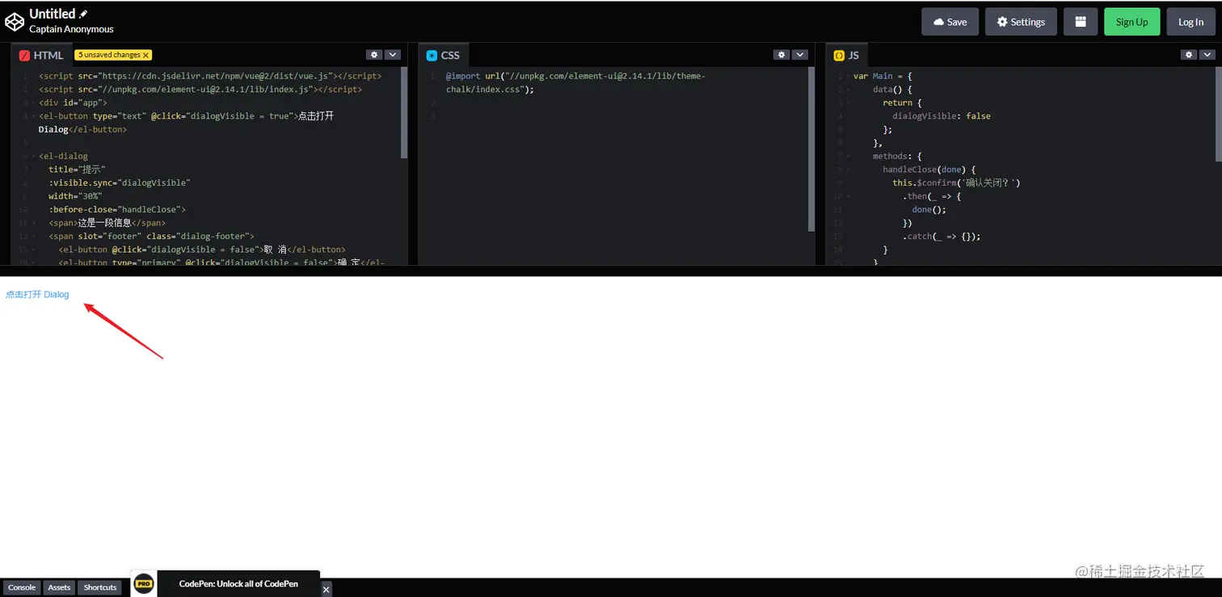Open the HTML editor dropdown arrow
This screenshot has height=597, width=1222.
tap(393, 55)
